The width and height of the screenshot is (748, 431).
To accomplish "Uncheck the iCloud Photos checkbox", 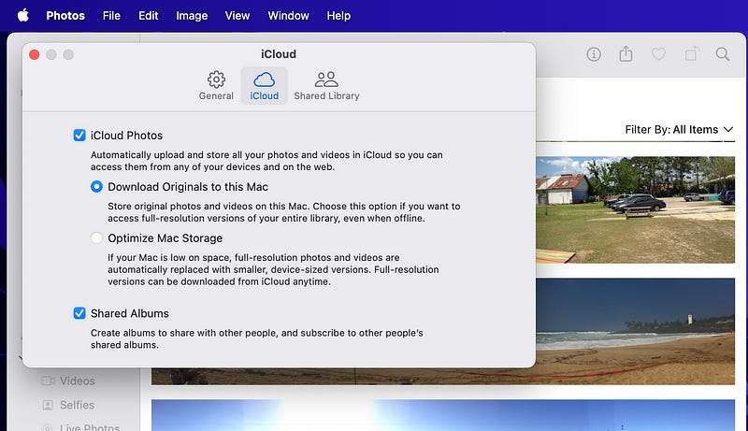I will 79,136.
